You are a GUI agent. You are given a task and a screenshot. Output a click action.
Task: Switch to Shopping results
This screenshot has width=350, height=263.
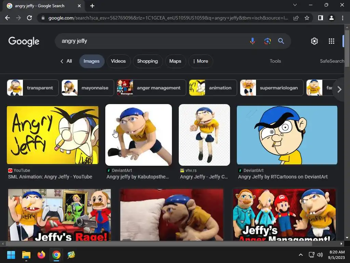148,61
